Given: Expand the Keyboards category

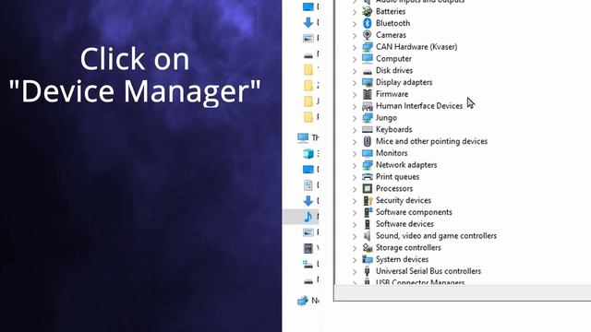Looking at the screenshot, I should click(355, 130).
